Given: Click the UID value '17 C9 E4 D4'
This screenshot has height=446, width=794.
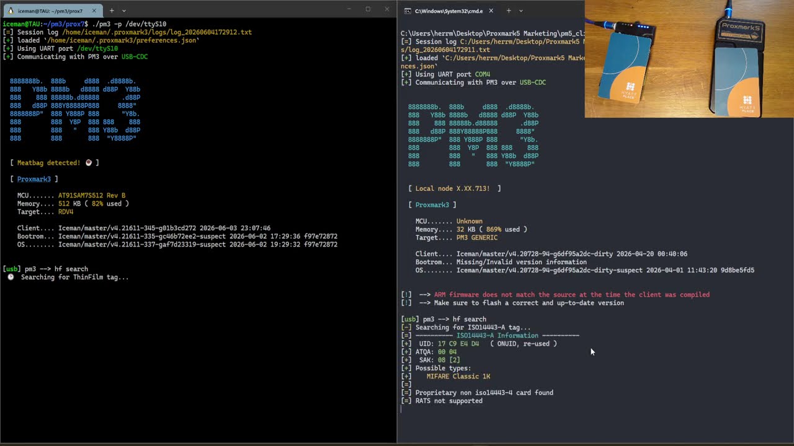Looking at the screenshot, I should click(458, 344).
